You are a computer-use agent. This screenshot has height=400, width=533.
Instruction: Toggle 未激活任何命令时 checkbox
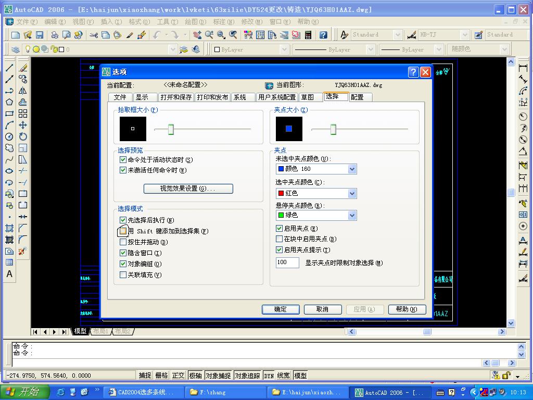(x=123, y=170)
